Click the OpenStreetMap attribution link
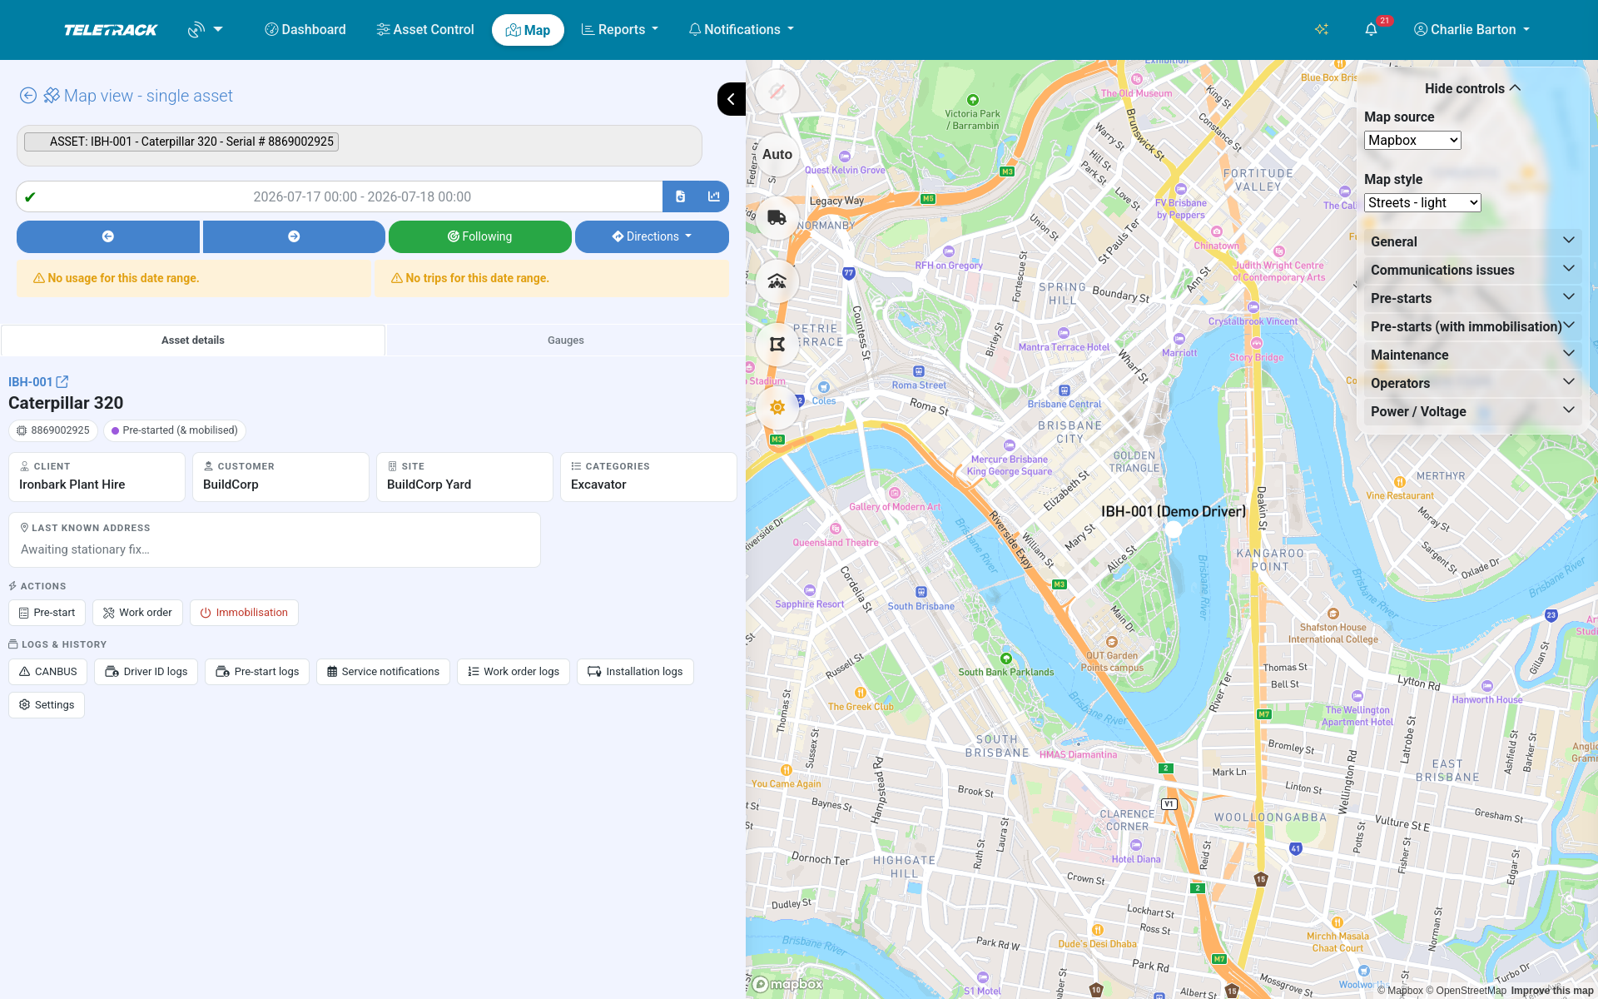This screenshot has width=1598, height=999. tap(1466, 991)
